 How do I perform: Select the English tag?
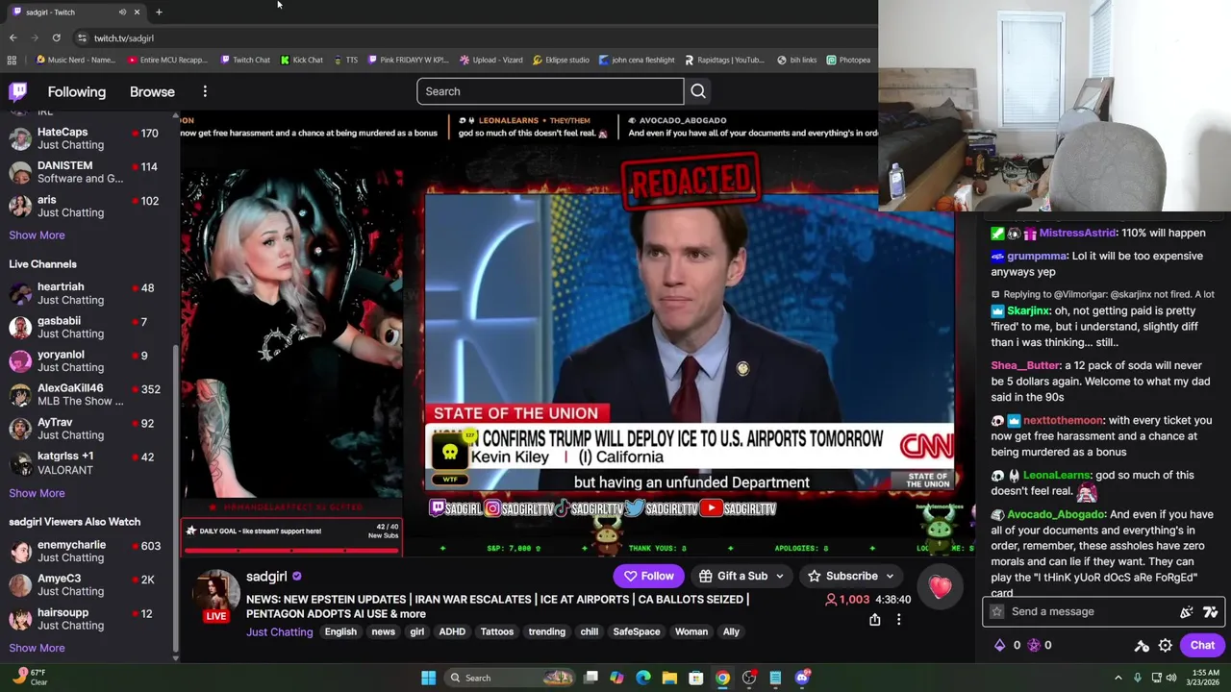click(340, 631)
